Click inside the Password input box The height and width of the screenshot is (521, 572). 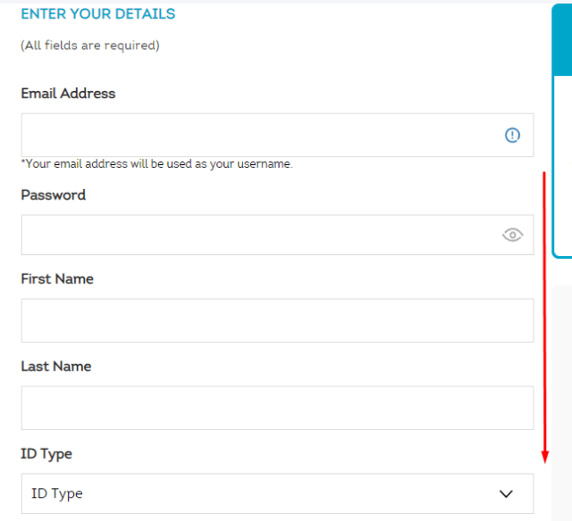[277, 235]
